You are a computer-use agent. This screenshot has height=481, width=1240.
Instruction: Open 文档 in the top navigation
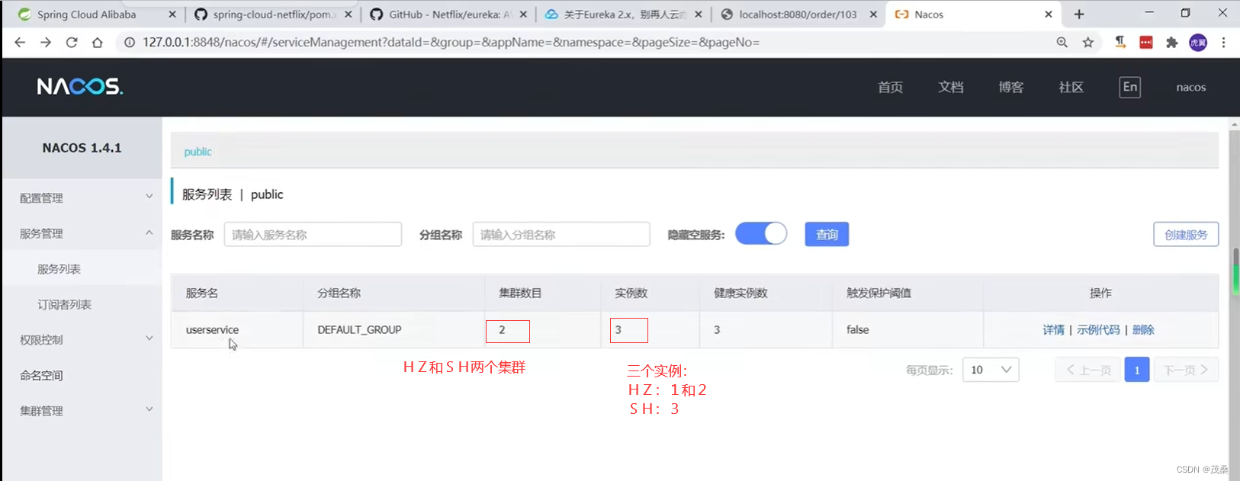point(950,87)
